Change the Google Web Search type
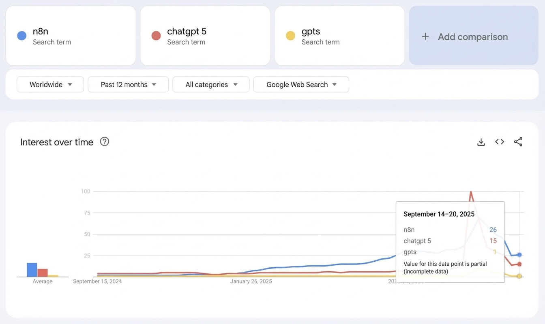This screenshot has width=545, height=324. click(301, 85)
